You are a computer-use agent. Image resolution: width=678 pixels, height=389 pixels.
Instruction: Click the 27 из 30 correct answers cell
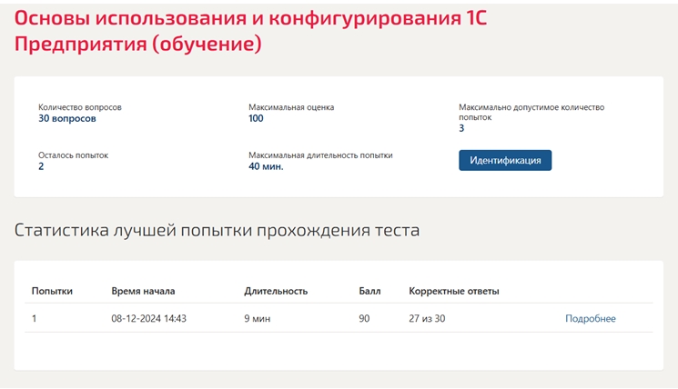point(427,319)
